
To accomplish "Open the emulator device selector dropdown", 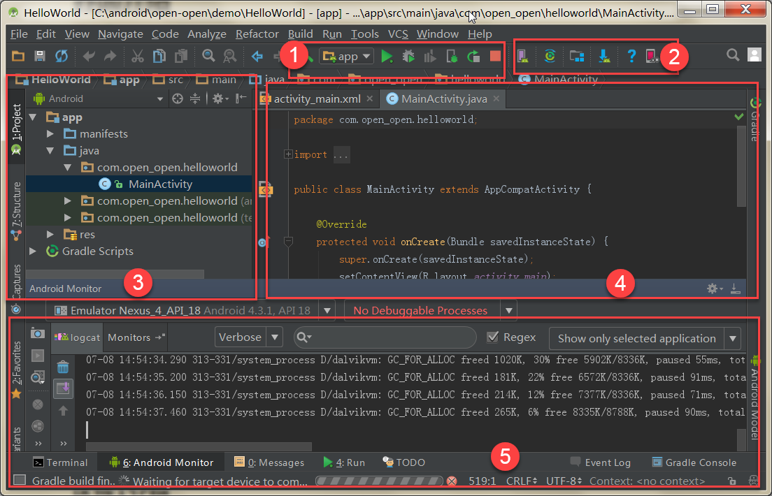I will 328,309.
